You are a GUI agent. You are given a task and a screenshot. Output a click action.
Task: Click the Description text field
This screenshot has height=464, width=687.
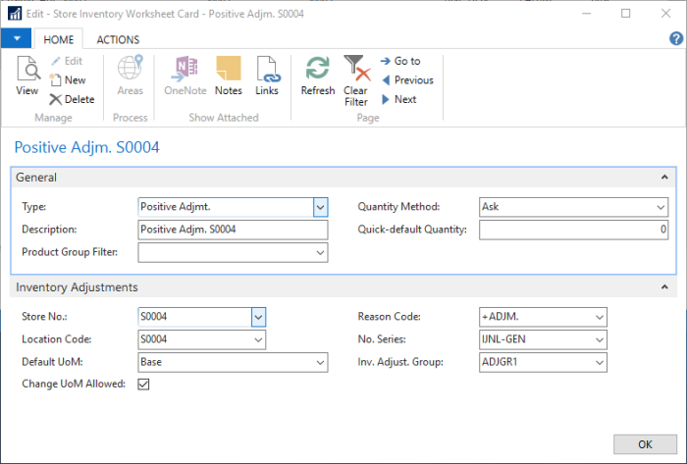coord(233,230)
